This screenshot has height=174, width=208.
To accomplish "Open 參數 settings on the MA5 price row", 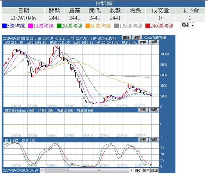I will click(x=143, y=42).
